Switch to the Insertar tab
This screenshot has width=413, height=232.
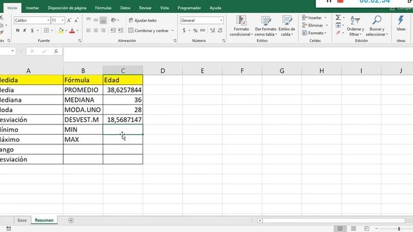point(32,8)
